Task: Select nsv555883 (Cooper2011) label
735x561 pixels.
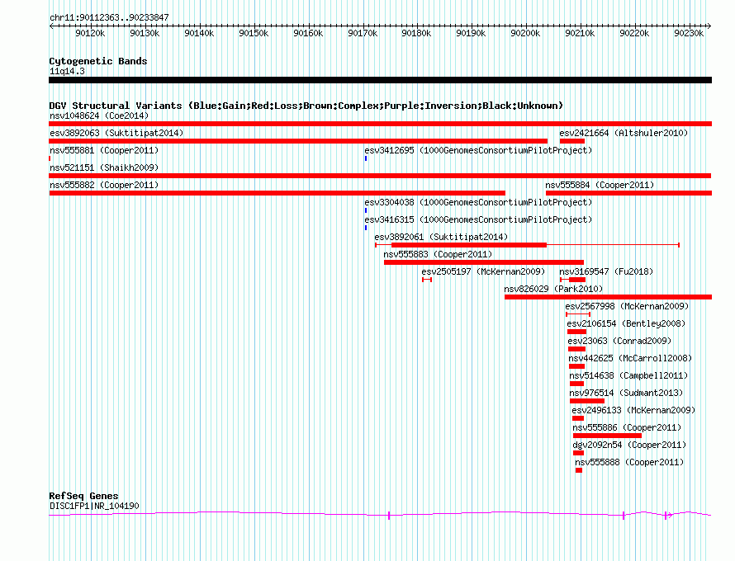Action: tap(438, 254)
